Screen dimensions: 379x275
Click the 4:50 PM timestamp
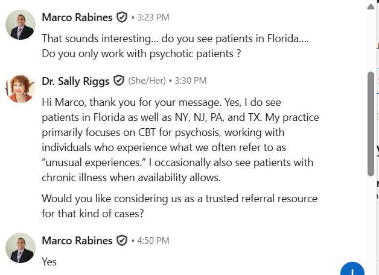[153, 241]
